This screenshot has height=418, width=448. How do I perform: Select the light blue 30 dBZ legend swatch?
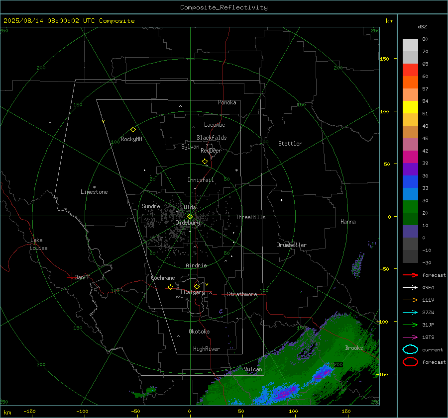click(x=410, y=194)
